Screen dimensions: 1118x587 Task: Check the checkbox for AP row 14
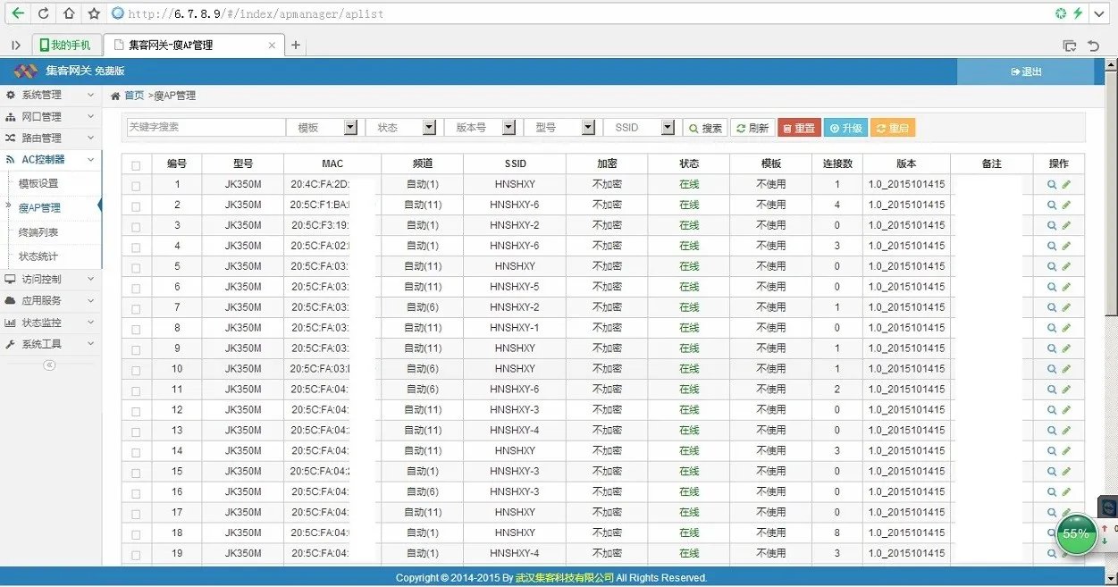136,453
